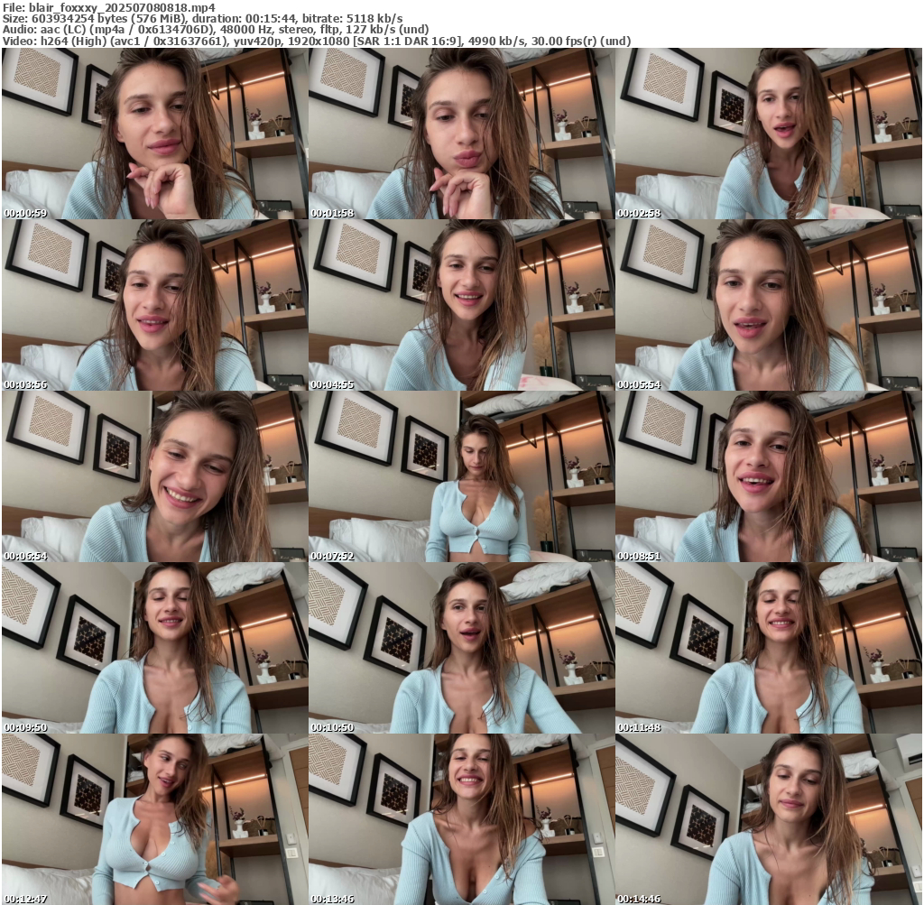Click the Size line showing 576 MiB
Screen dimensions: 924x905
pyautogui.click(x=203, y=19)
